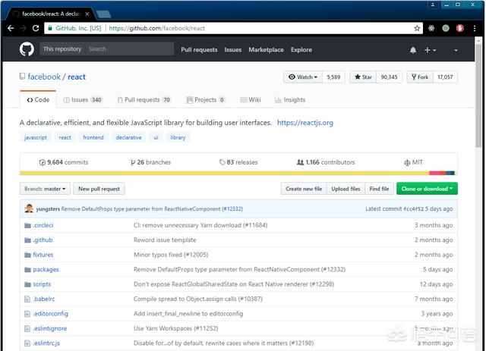The height and width of the screenshot is (351, 486).
Task: Click the yellow language breakdown bar
Action: coord(225,173)
